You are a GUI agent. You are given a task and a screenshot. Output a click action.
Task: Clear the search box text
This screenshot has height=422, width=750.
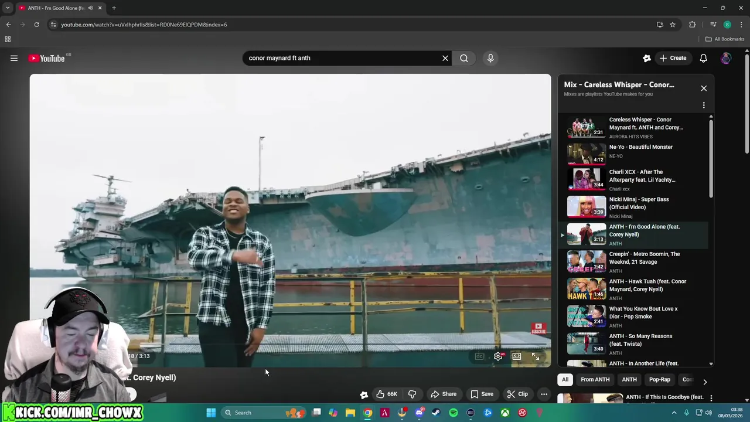445,58
